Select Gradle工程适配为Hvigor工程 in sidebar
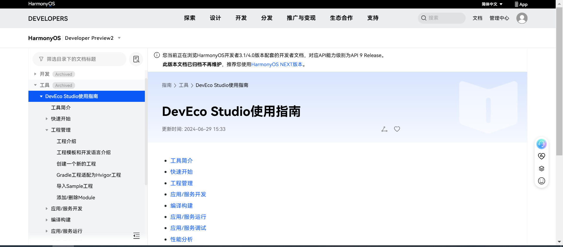Image resolution: width=563 pixels, height=247 pixels. [x=89, y=175]
